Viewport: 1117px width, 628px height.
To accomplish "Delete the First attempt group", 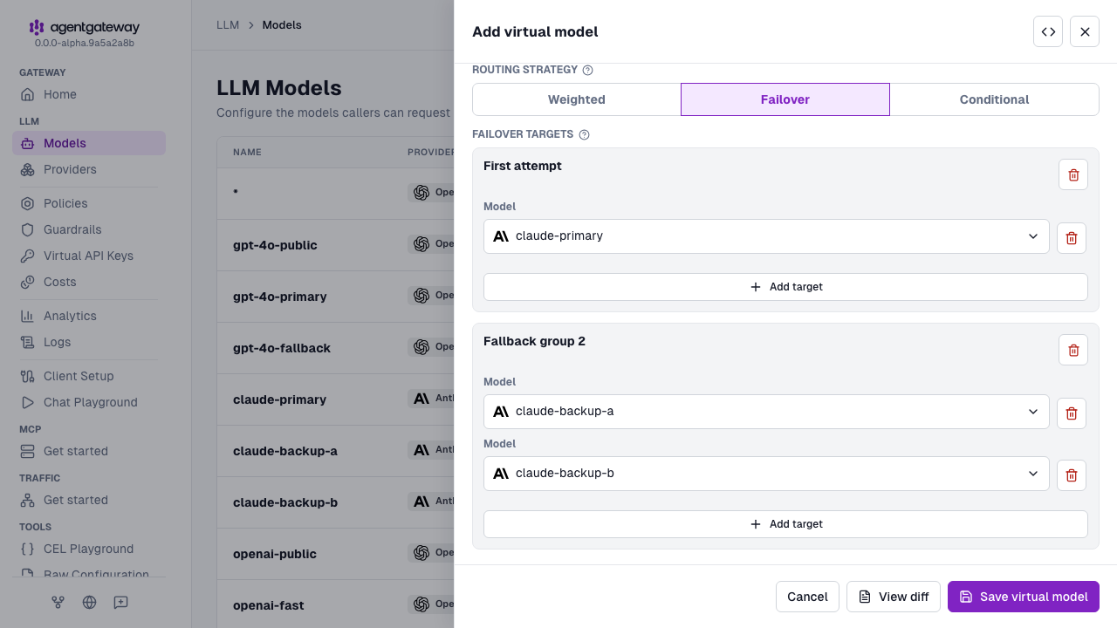I will click(x=1073, y=174).
